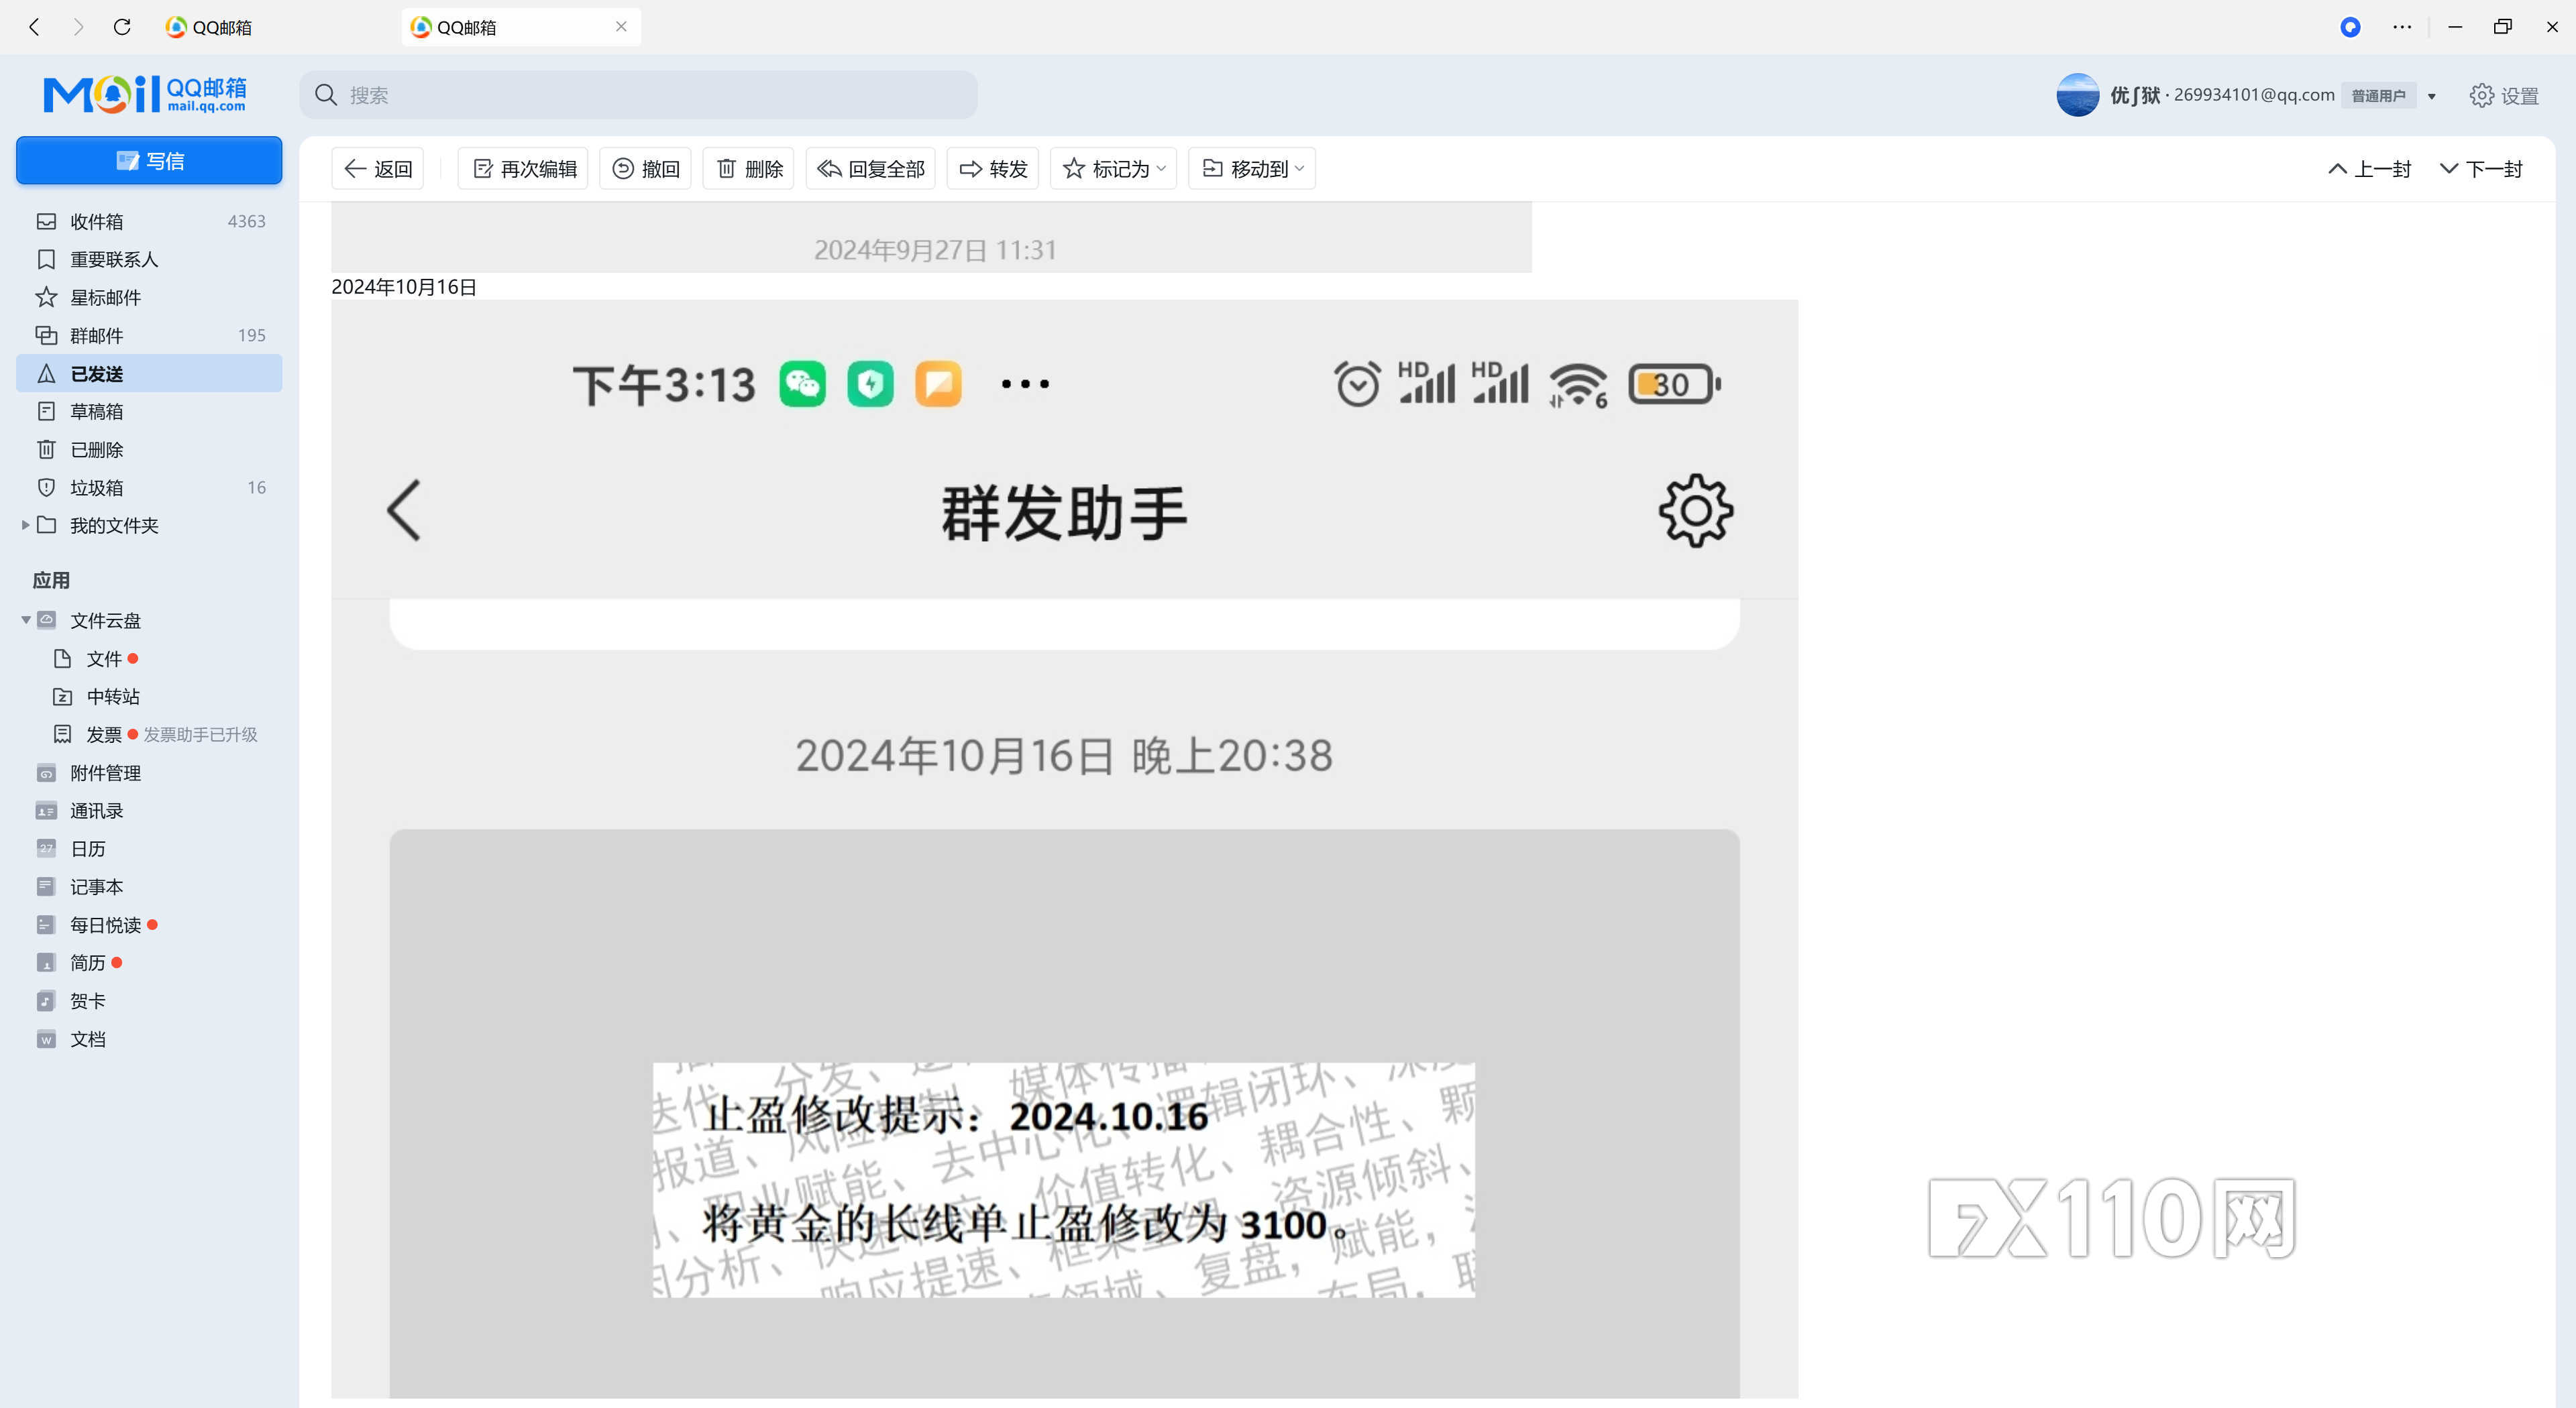Open the 群邮件 group mail folder

coord(149,335)
